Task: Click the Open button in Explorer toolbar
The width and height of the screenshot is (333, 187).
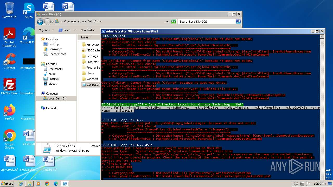Action: (65, 30)
